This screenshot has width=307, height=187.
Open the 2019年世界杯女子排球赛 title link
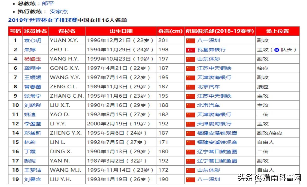tap(43, 20)
